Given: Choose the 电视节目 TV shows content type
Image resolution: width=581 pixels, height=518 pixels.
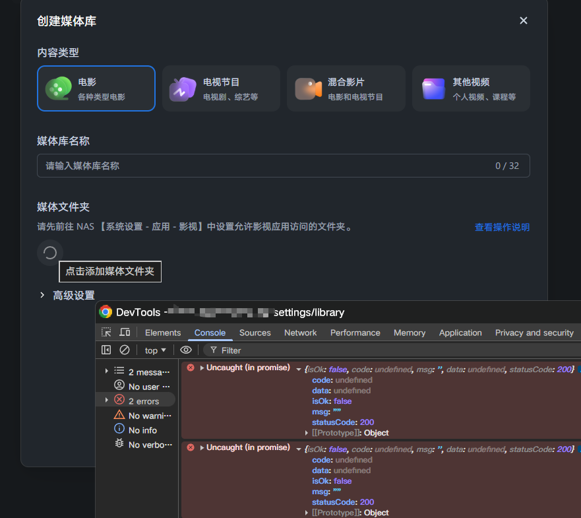Looking at the screenshot, I should click(x=221, y=88).
